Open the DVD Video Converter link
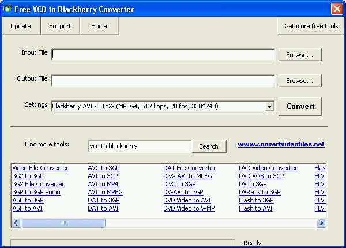This screenshot has height=248, width=346. (268, 168)
